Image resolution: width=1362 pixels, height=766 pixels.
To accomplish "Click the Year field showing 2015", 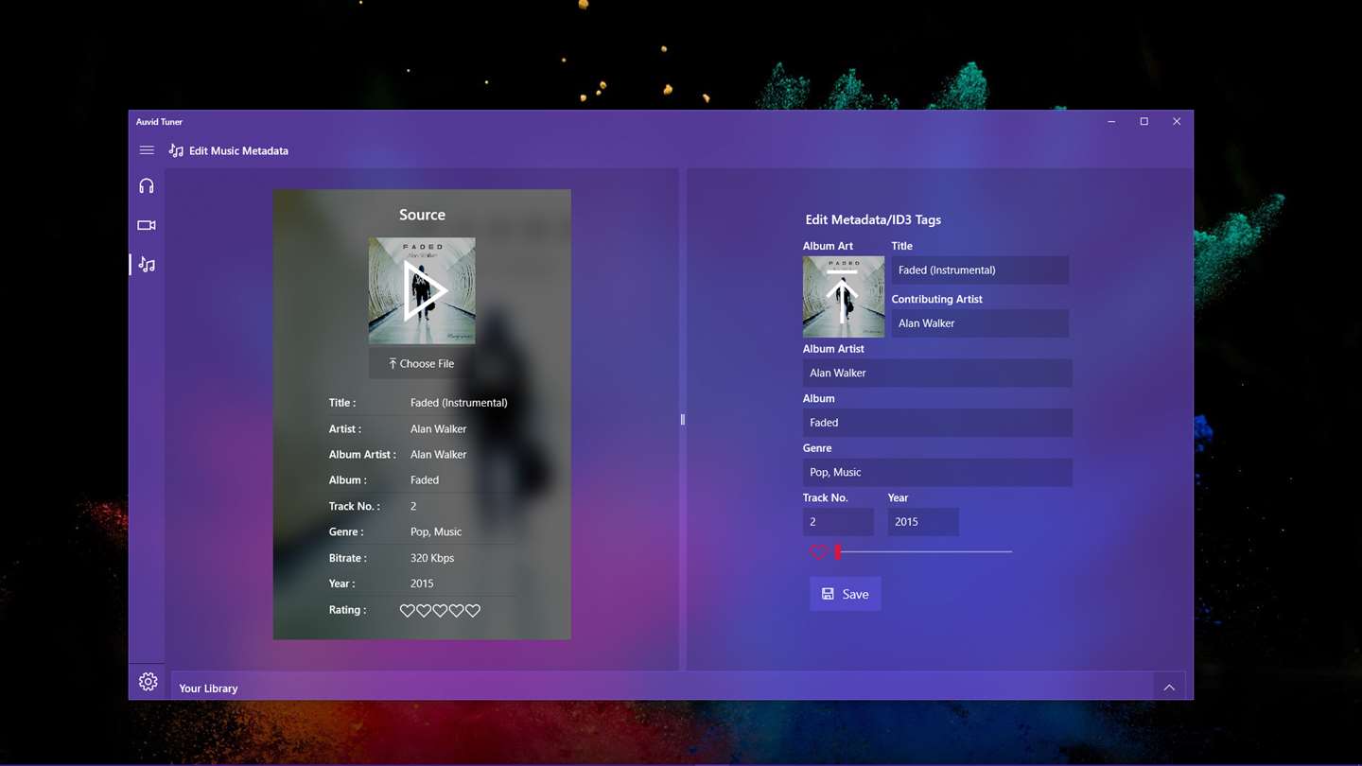I will coord(923,522).
